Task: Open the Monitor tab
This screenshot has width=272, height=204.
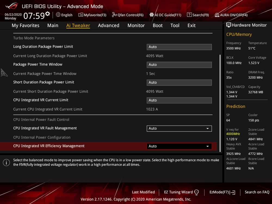Action: pos(136,26)
